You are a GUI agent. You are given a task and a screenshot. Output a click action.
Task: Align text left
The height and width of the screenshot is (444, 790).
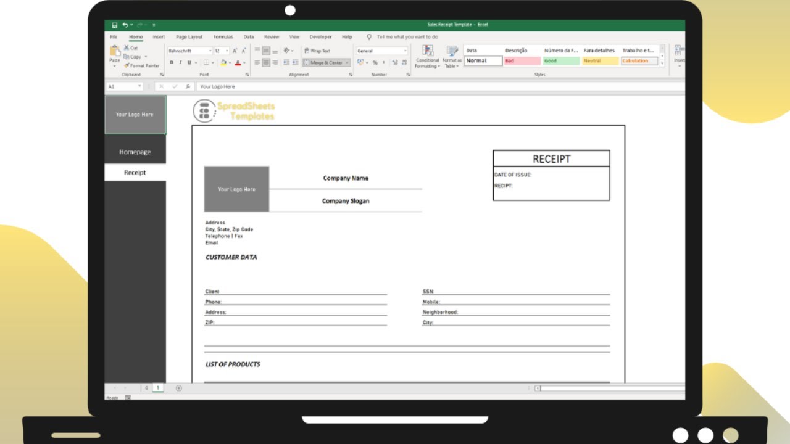pos(257,63)
